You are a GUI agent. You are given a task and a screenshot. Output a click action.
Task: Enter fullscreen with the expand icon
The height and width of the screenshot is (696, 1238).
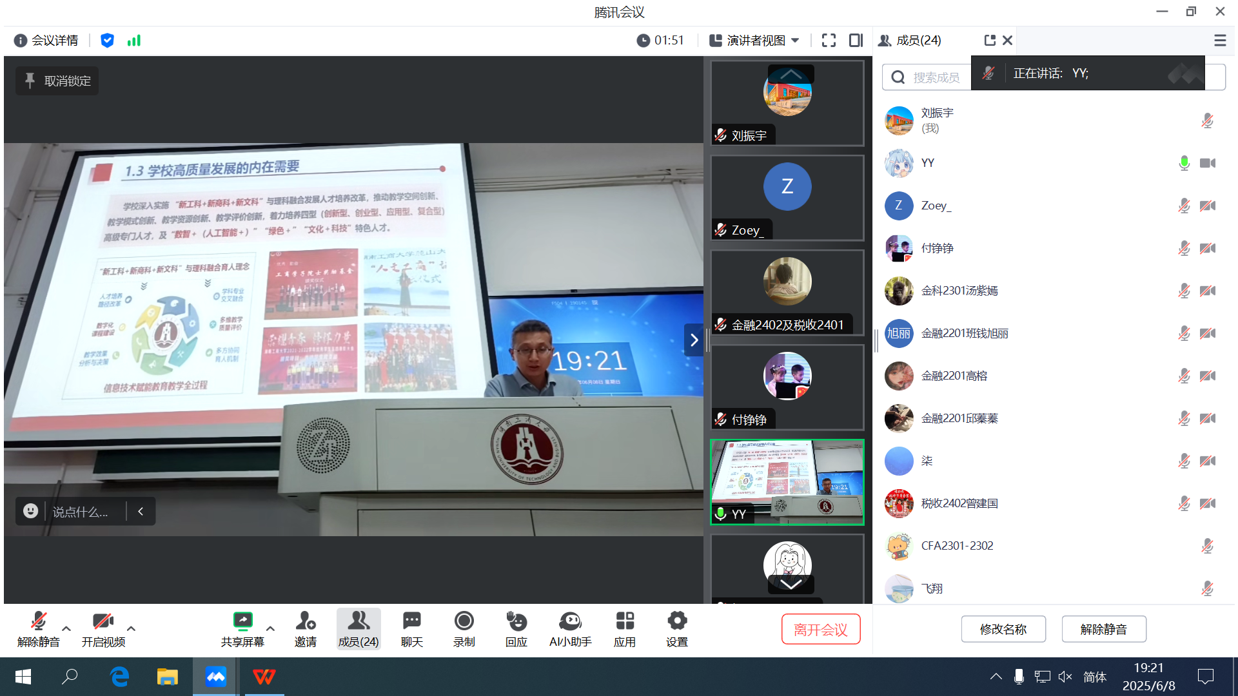(x=829, y=41)
